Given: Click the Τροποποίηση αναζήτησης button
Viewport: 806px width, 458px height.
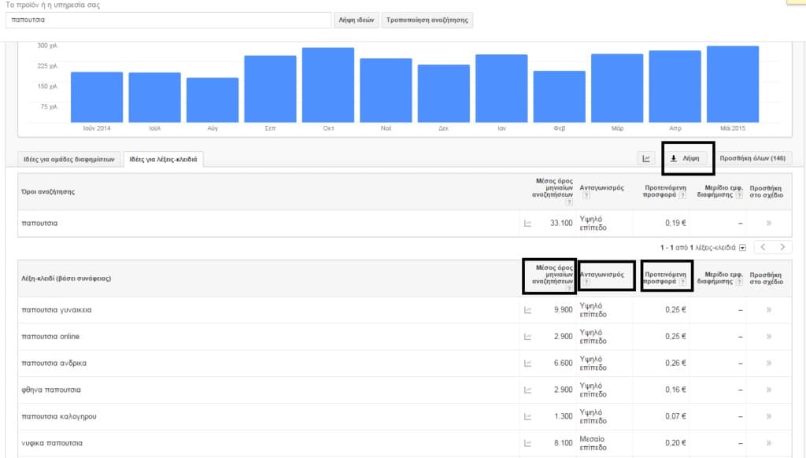Looking at the screenshot, I should [x=427, y=20].
